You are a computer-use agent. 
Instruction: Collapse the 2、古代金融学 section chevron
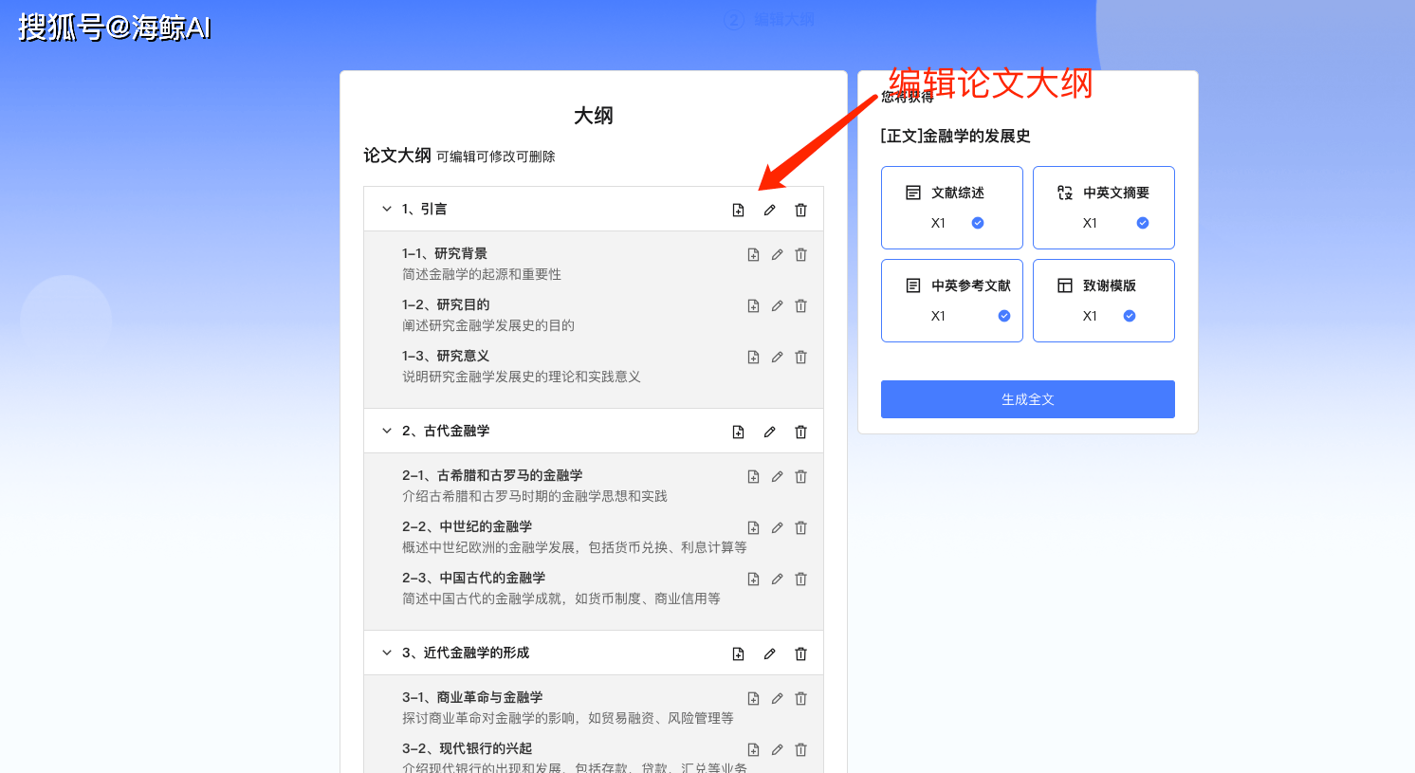[x=386, y=431]
